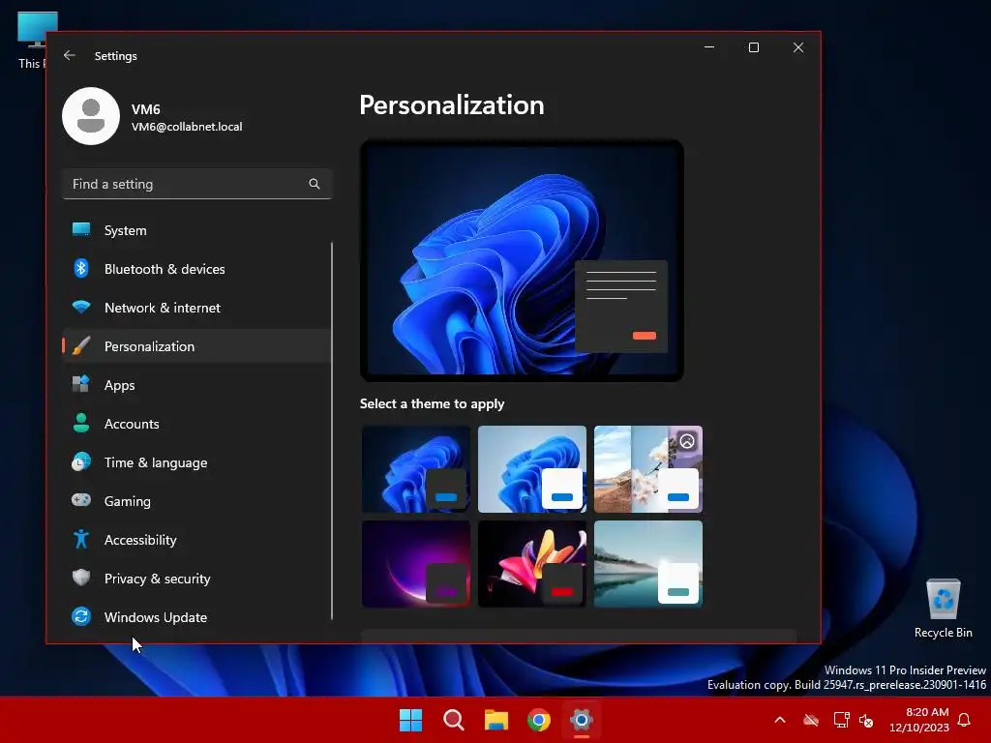Apply the purple Glow theme
Screen dimensions: 991x743
pos(416,564)
